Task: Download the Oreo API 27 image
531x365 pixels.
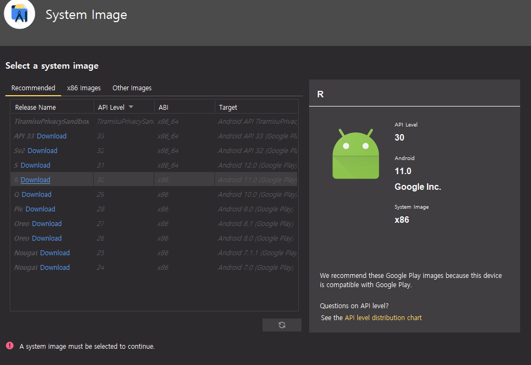Action: [47, 223]
